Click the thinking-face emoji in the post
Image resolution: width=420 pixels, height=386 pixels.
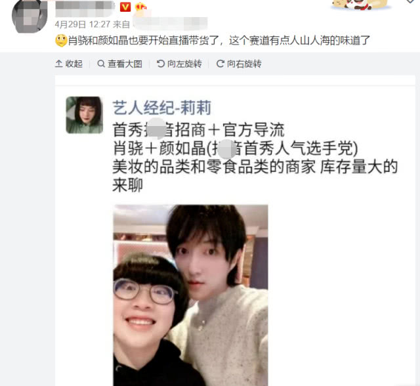tap(61, 41)
